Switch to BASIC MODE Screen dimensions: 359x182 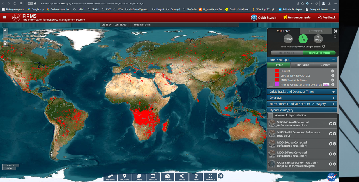pos(287,53)
